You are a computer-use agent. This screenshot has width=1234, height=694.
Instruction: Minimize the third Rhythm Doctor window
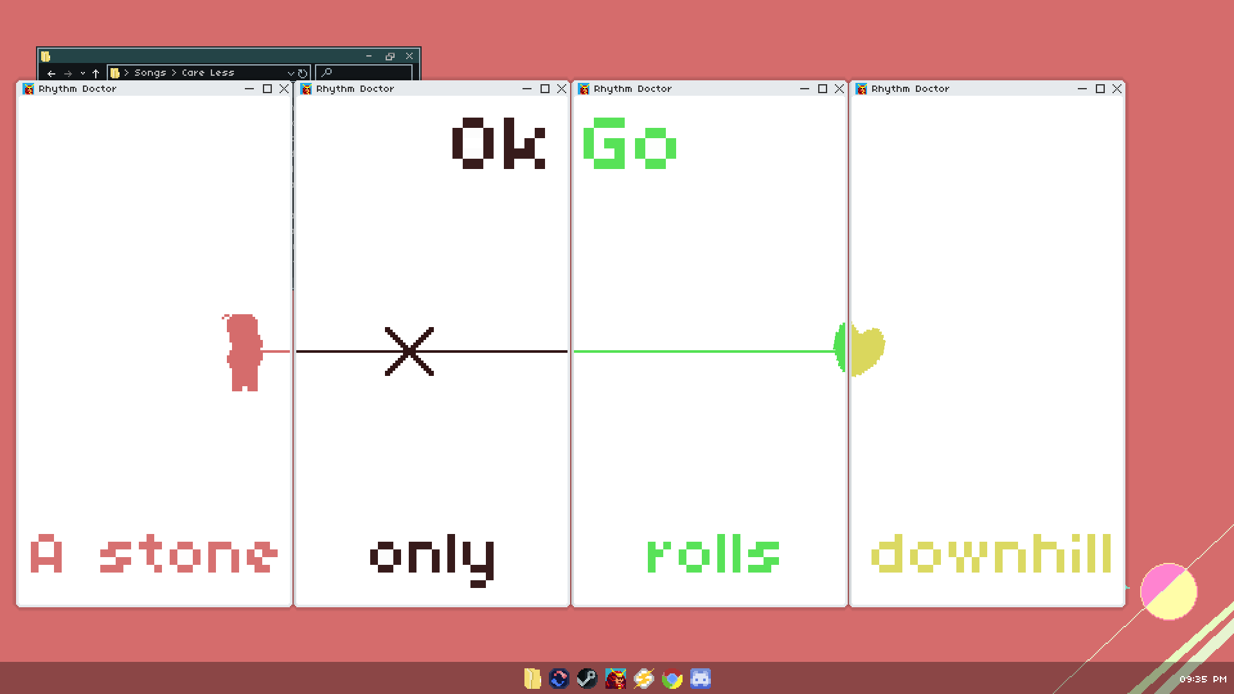click(804, 89)
